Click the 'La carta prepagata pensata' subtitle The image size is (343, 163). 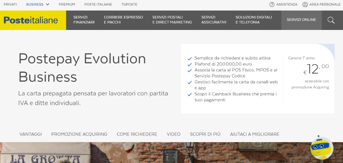pyautogui.click(x=93, y=98)
